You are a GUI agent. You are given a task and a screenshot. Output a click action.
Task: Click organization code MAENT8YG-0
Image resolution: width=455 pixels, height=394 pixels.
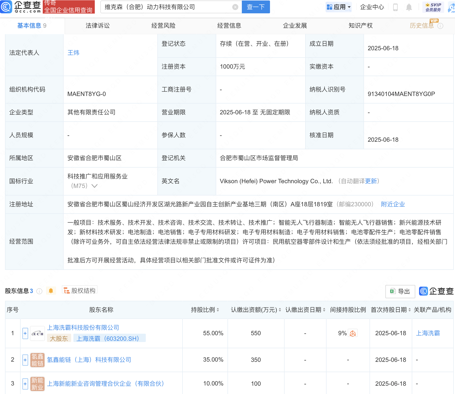[86, 94]
